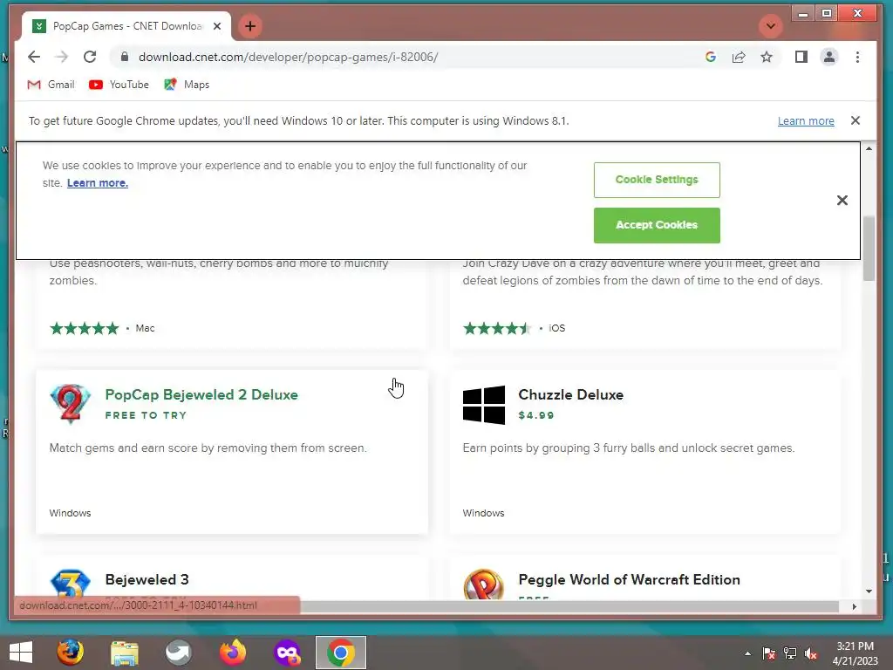Viewport: 893px width, 670px height.
Task: Close the cookie consent banner
Action: 842,201
